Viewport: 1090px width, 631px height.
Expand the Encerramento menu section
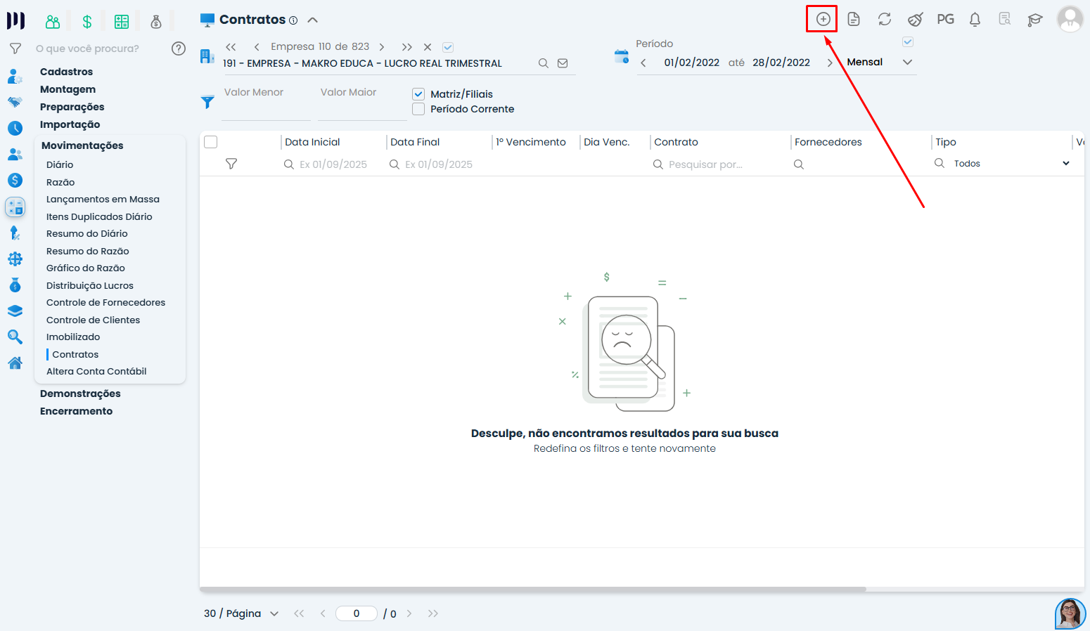coord(76,411)
